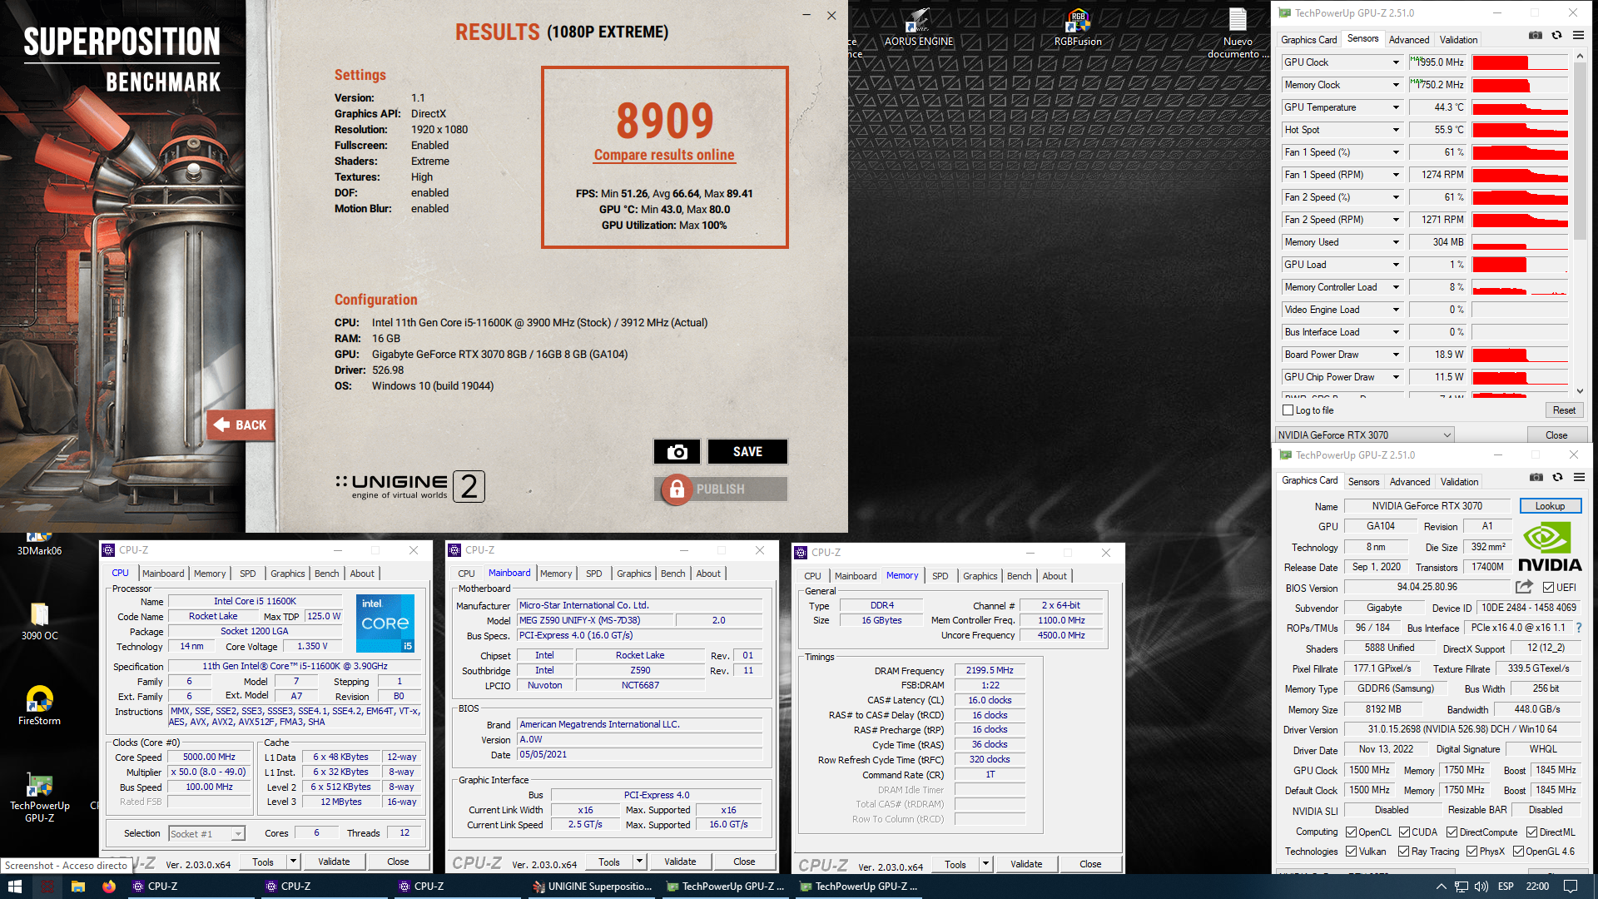Click clock showing 22:00 in taskbar

(1537, 887)
